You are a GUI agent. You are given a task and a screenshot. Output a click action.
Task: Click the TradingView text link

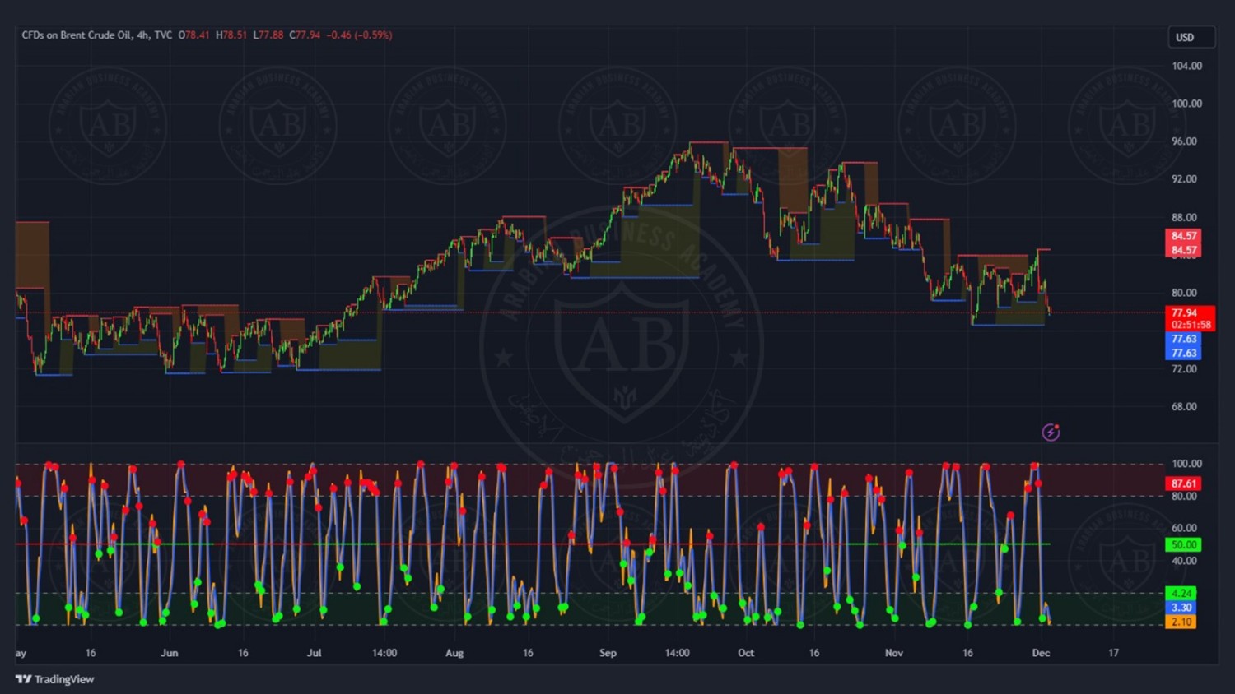pyautogui.click(x=64, y=679)
